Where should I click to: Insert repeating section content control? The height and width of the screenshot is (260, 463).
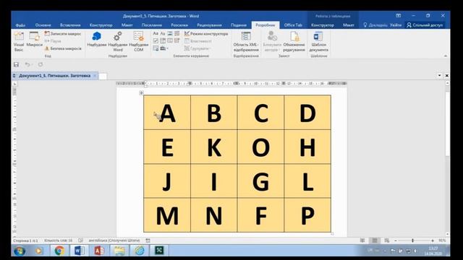coord(156,48)
